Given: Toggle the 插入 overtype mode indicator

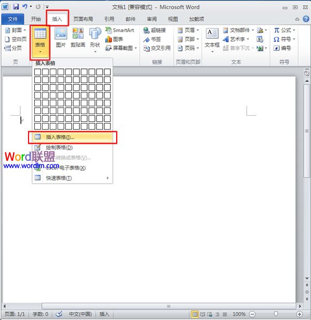Looking at the screenshot, I should (x=104, y=314).
